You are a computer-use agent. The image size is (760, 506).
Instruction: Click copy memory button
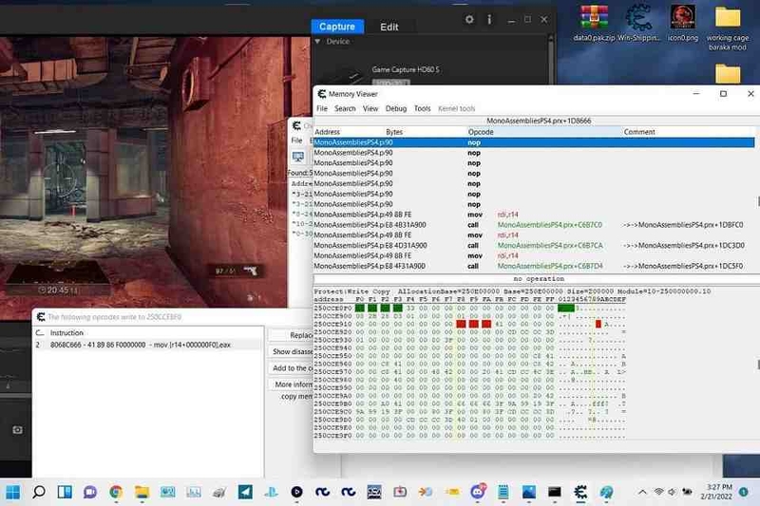pyautogui.click(x=296, y=397)
